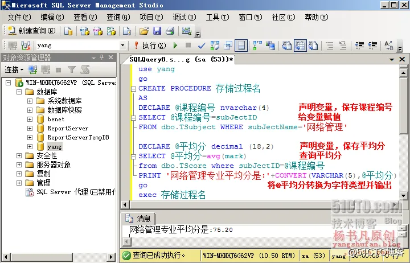This screenshot has width=410, height=263.
Task: Click the Specify Template Parameter Values icon
Action: tap(389, 46)
